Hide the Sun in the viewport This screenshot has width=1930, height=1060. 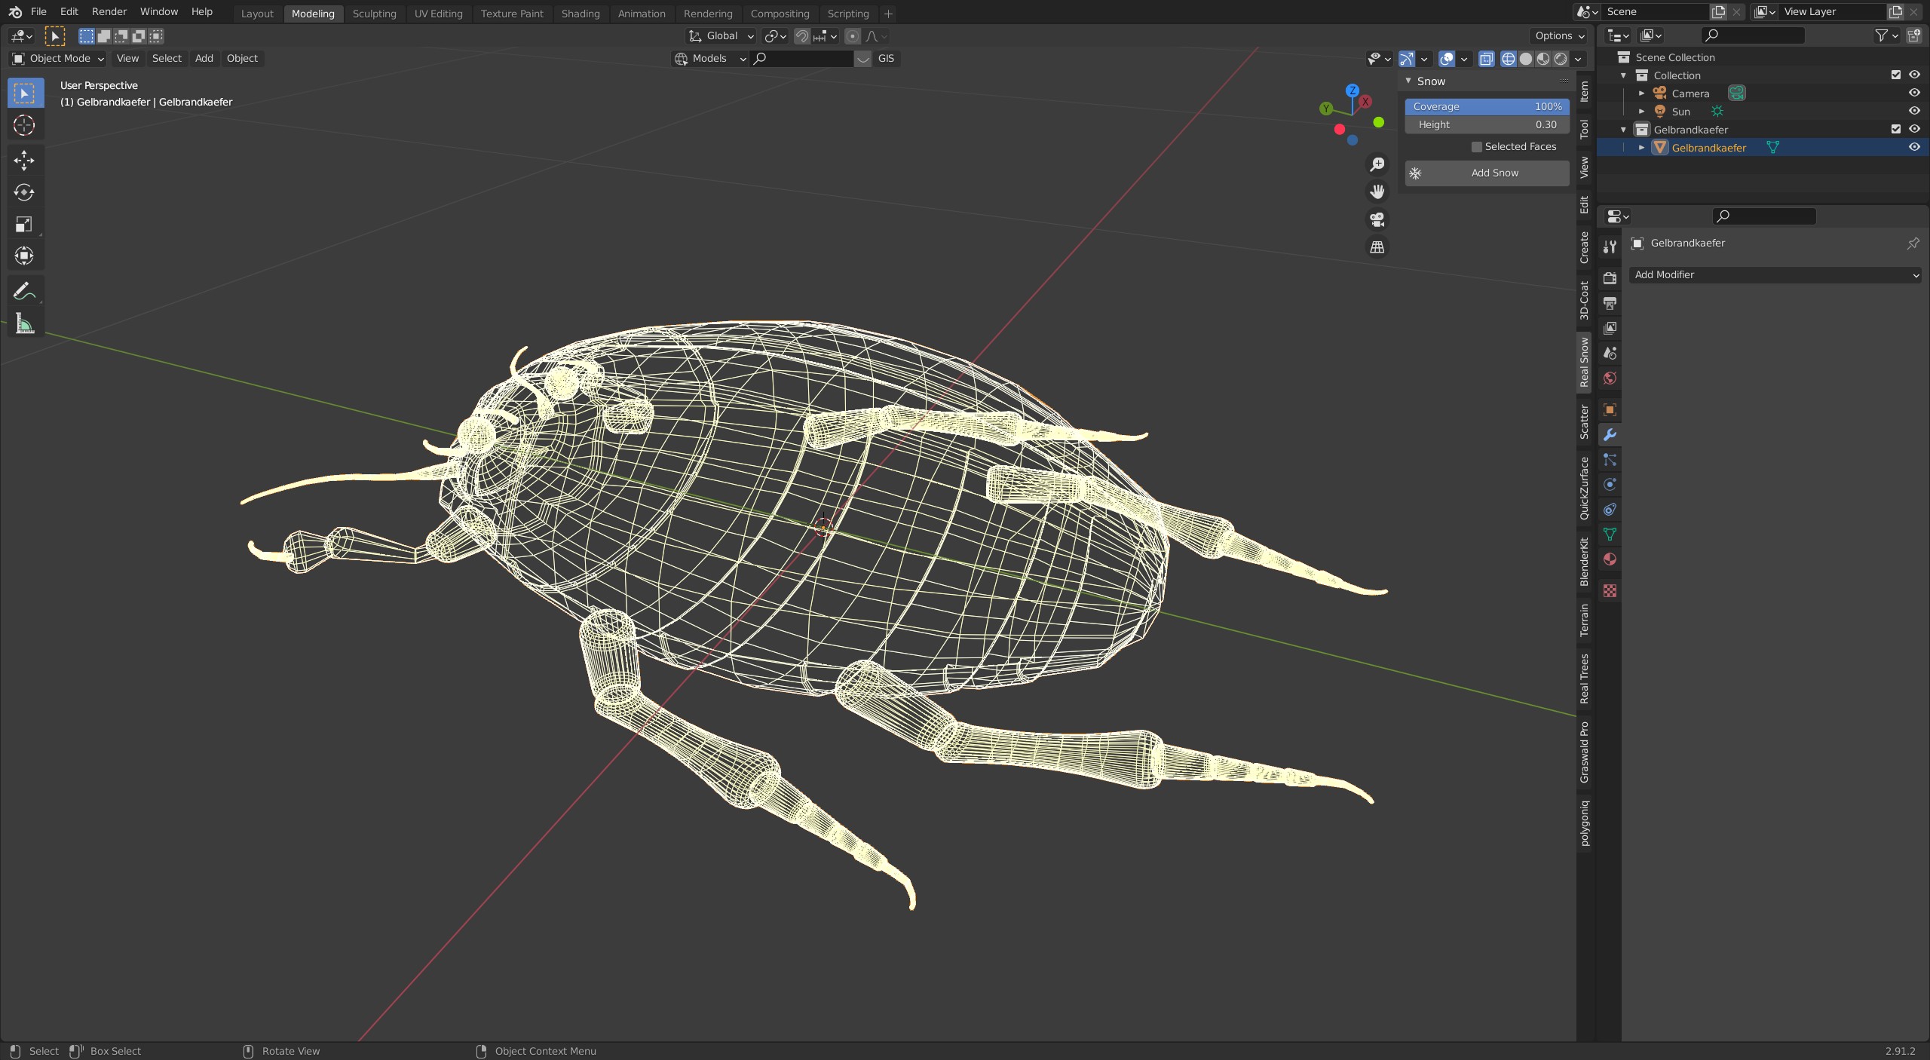coord(1914,112)
